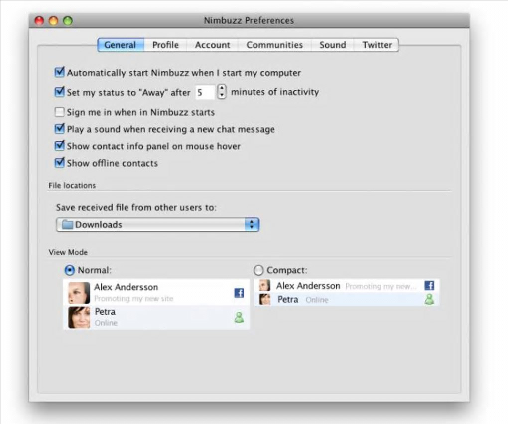Viewport: 508px width, 424px height.
Task: Select the Compact view mode radio button
Action: coord(258,270)
